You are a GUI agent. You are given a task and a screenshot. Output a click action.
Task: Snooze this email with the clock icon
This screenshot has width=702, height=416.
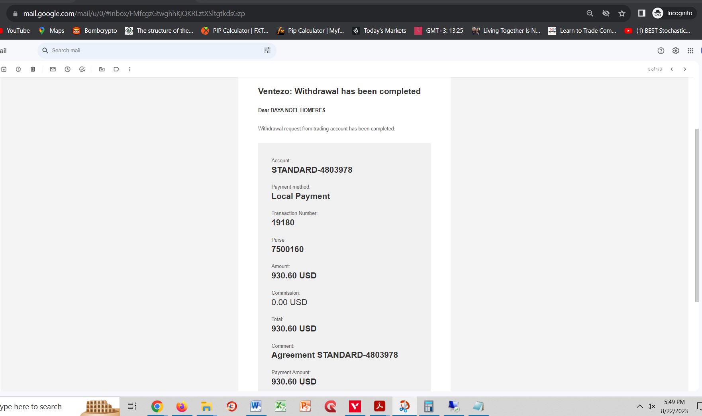[x=68, y=69]
